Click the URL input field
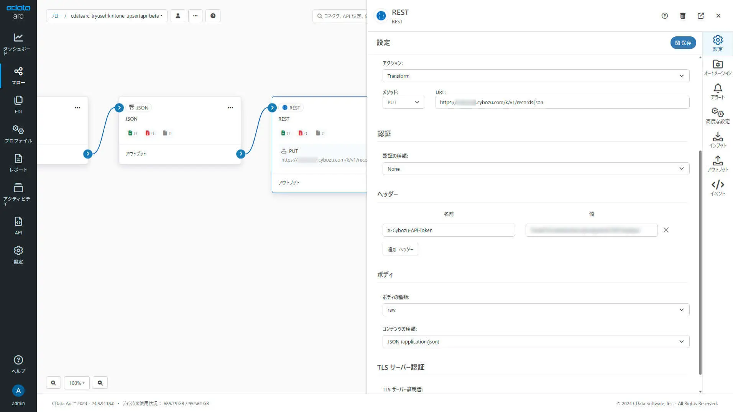The width and height of the screenshot is (733, 412). point(562,102)
